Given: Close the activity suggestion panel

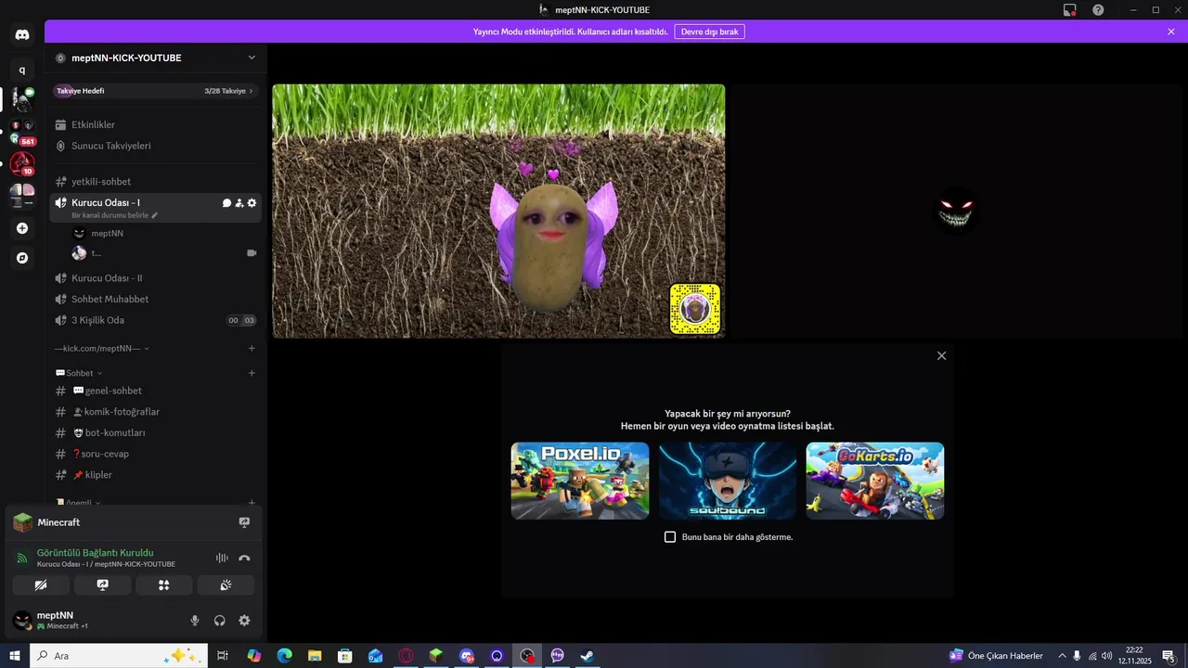Looking at the screenshot, I should [x=941, y=355].
